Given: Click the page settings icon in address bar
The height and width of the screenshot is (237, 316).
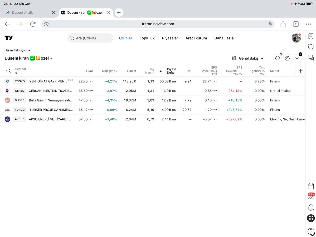Looking at the screenshot, I should coord(46,24).
